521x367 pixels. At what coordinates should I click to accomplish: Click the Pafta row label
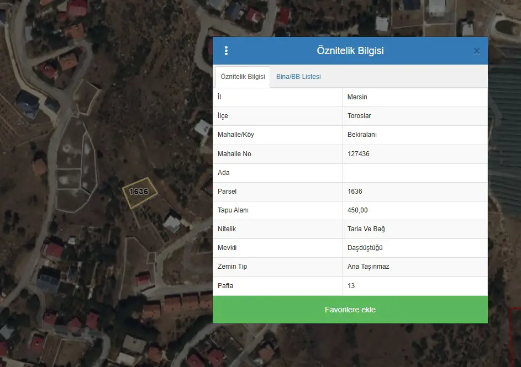(225, 286)
